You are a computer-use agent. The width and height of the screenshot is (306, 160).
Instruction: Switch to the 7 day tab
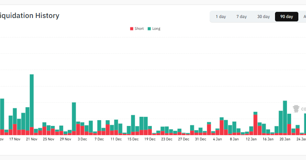[x=241, y=17]
